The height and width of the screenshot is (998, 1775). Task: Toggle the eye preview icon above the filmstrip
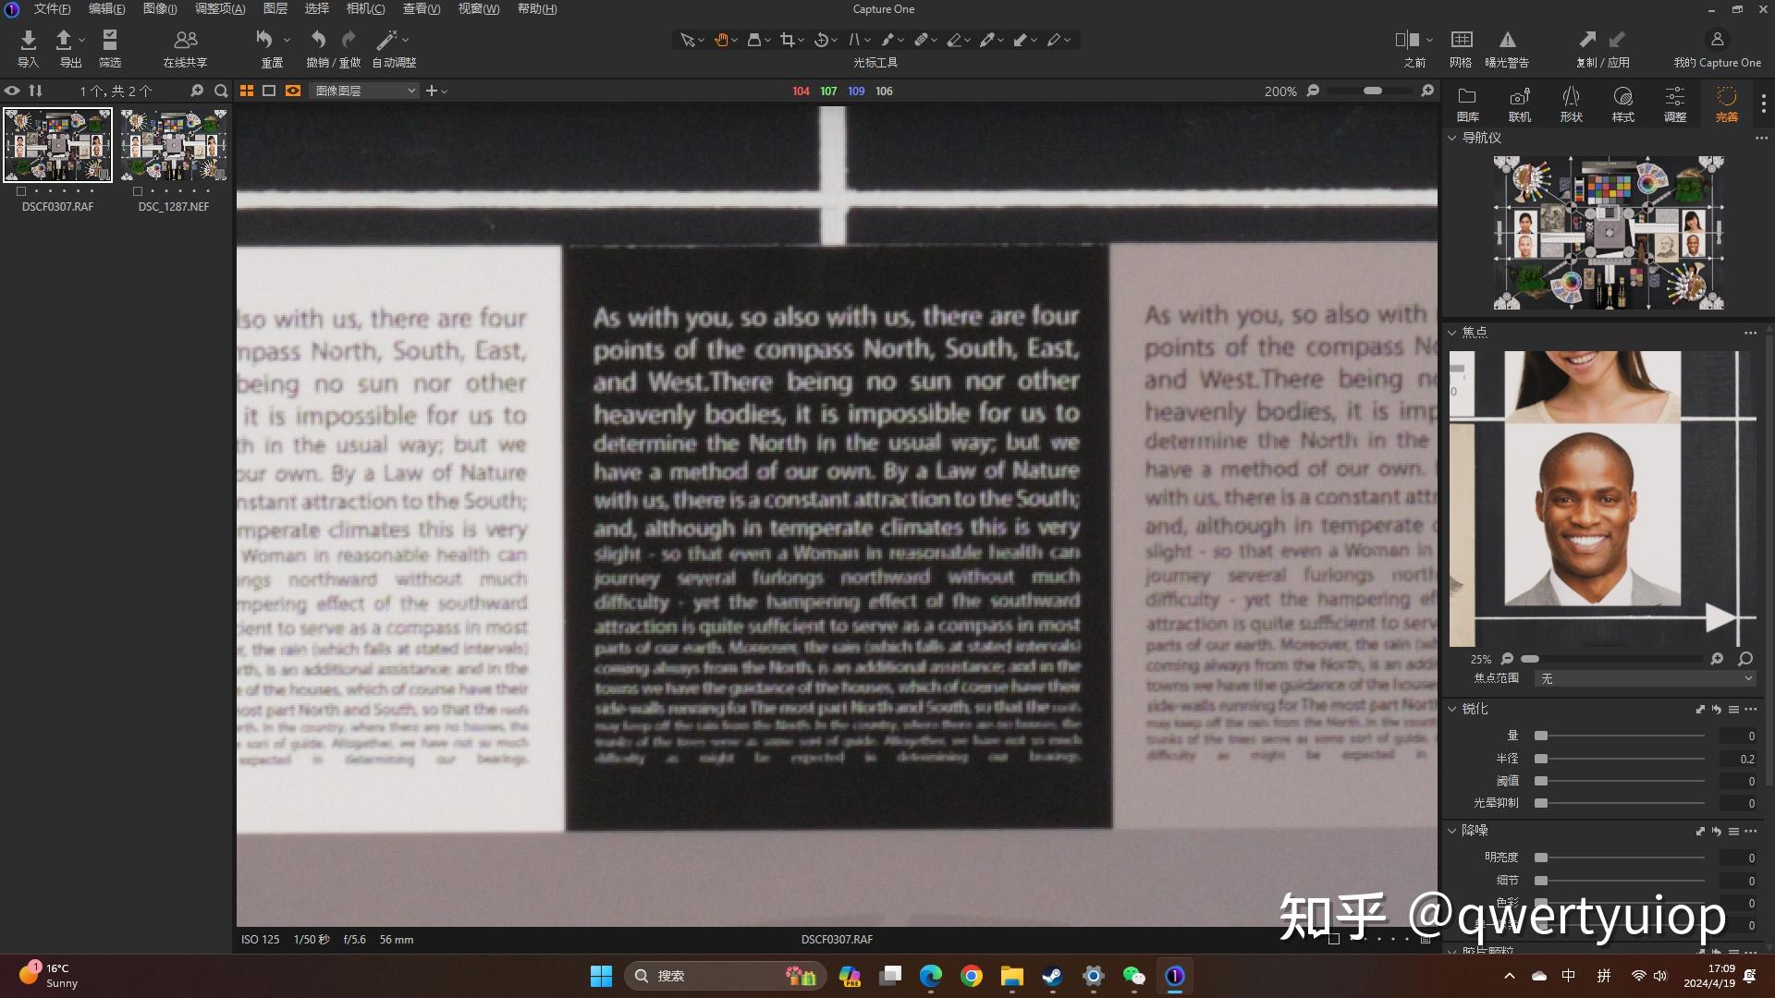(x=12, y=91)
